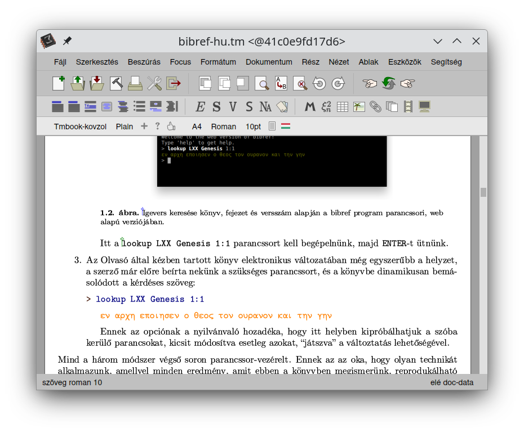Insert a hyperlink via the chain icon
This screenshot has height=433, width=524.
(375, 106)
